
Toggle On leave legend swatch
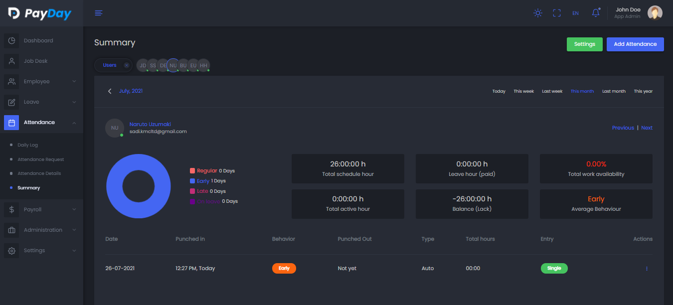pyautogui.click(x=192, y=201)
